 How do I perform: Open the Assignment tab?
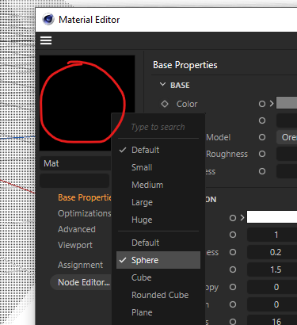(x=80, y=265)
